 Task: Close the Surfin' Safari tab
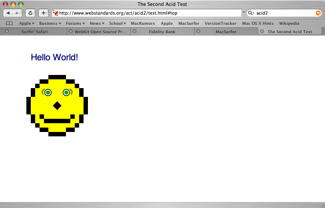tap(7, 31)
